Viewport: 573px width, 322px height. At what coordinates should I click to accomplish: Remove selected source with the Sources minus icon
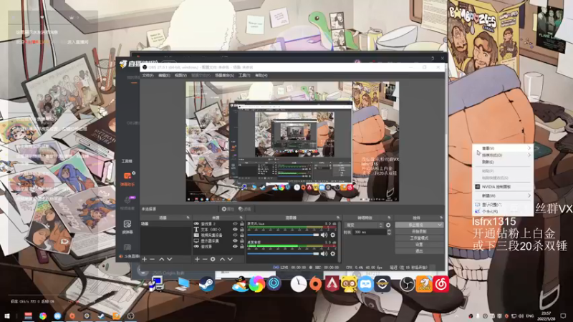(x=205, y=259)
